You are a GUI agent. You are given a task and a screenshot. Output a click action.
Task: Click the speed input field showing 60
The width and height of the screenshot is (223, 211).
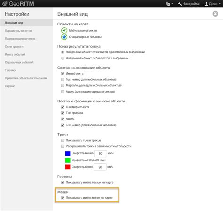[101, 153]
